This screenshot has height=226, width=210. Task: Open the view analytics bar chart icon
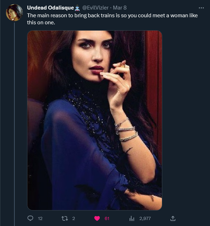[132, 219]
